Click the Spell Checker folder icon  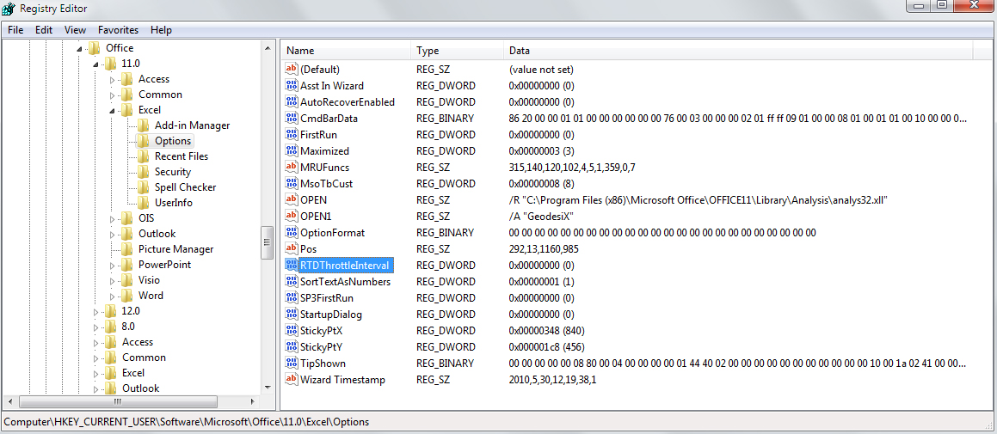coord(143,187)
